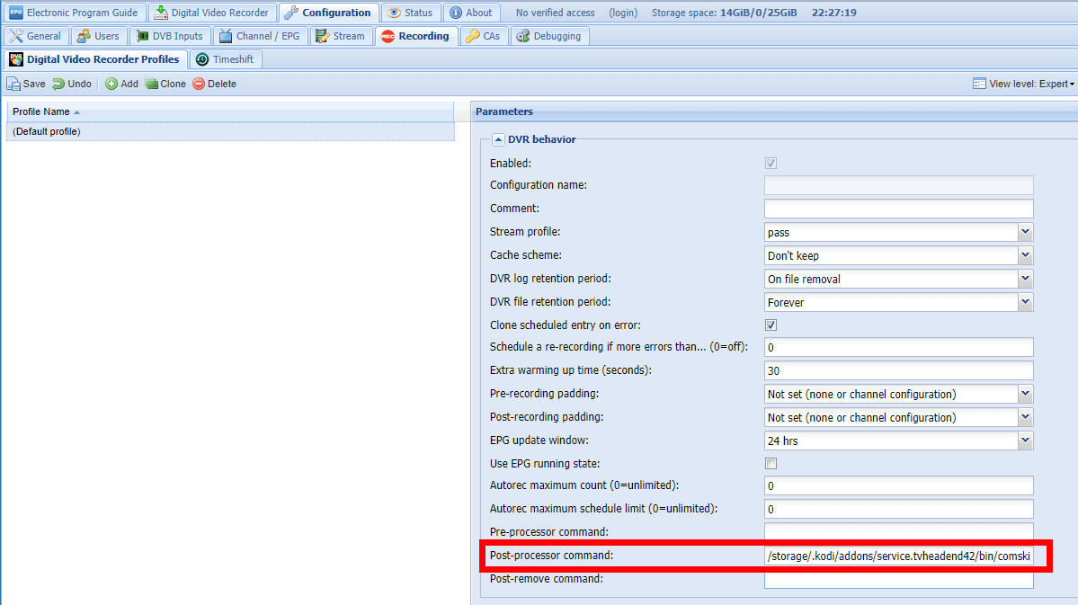Viewport: 1078px width, 605px height.
Task: Click the Undo arrow icon
Action: tap(58, 84)
